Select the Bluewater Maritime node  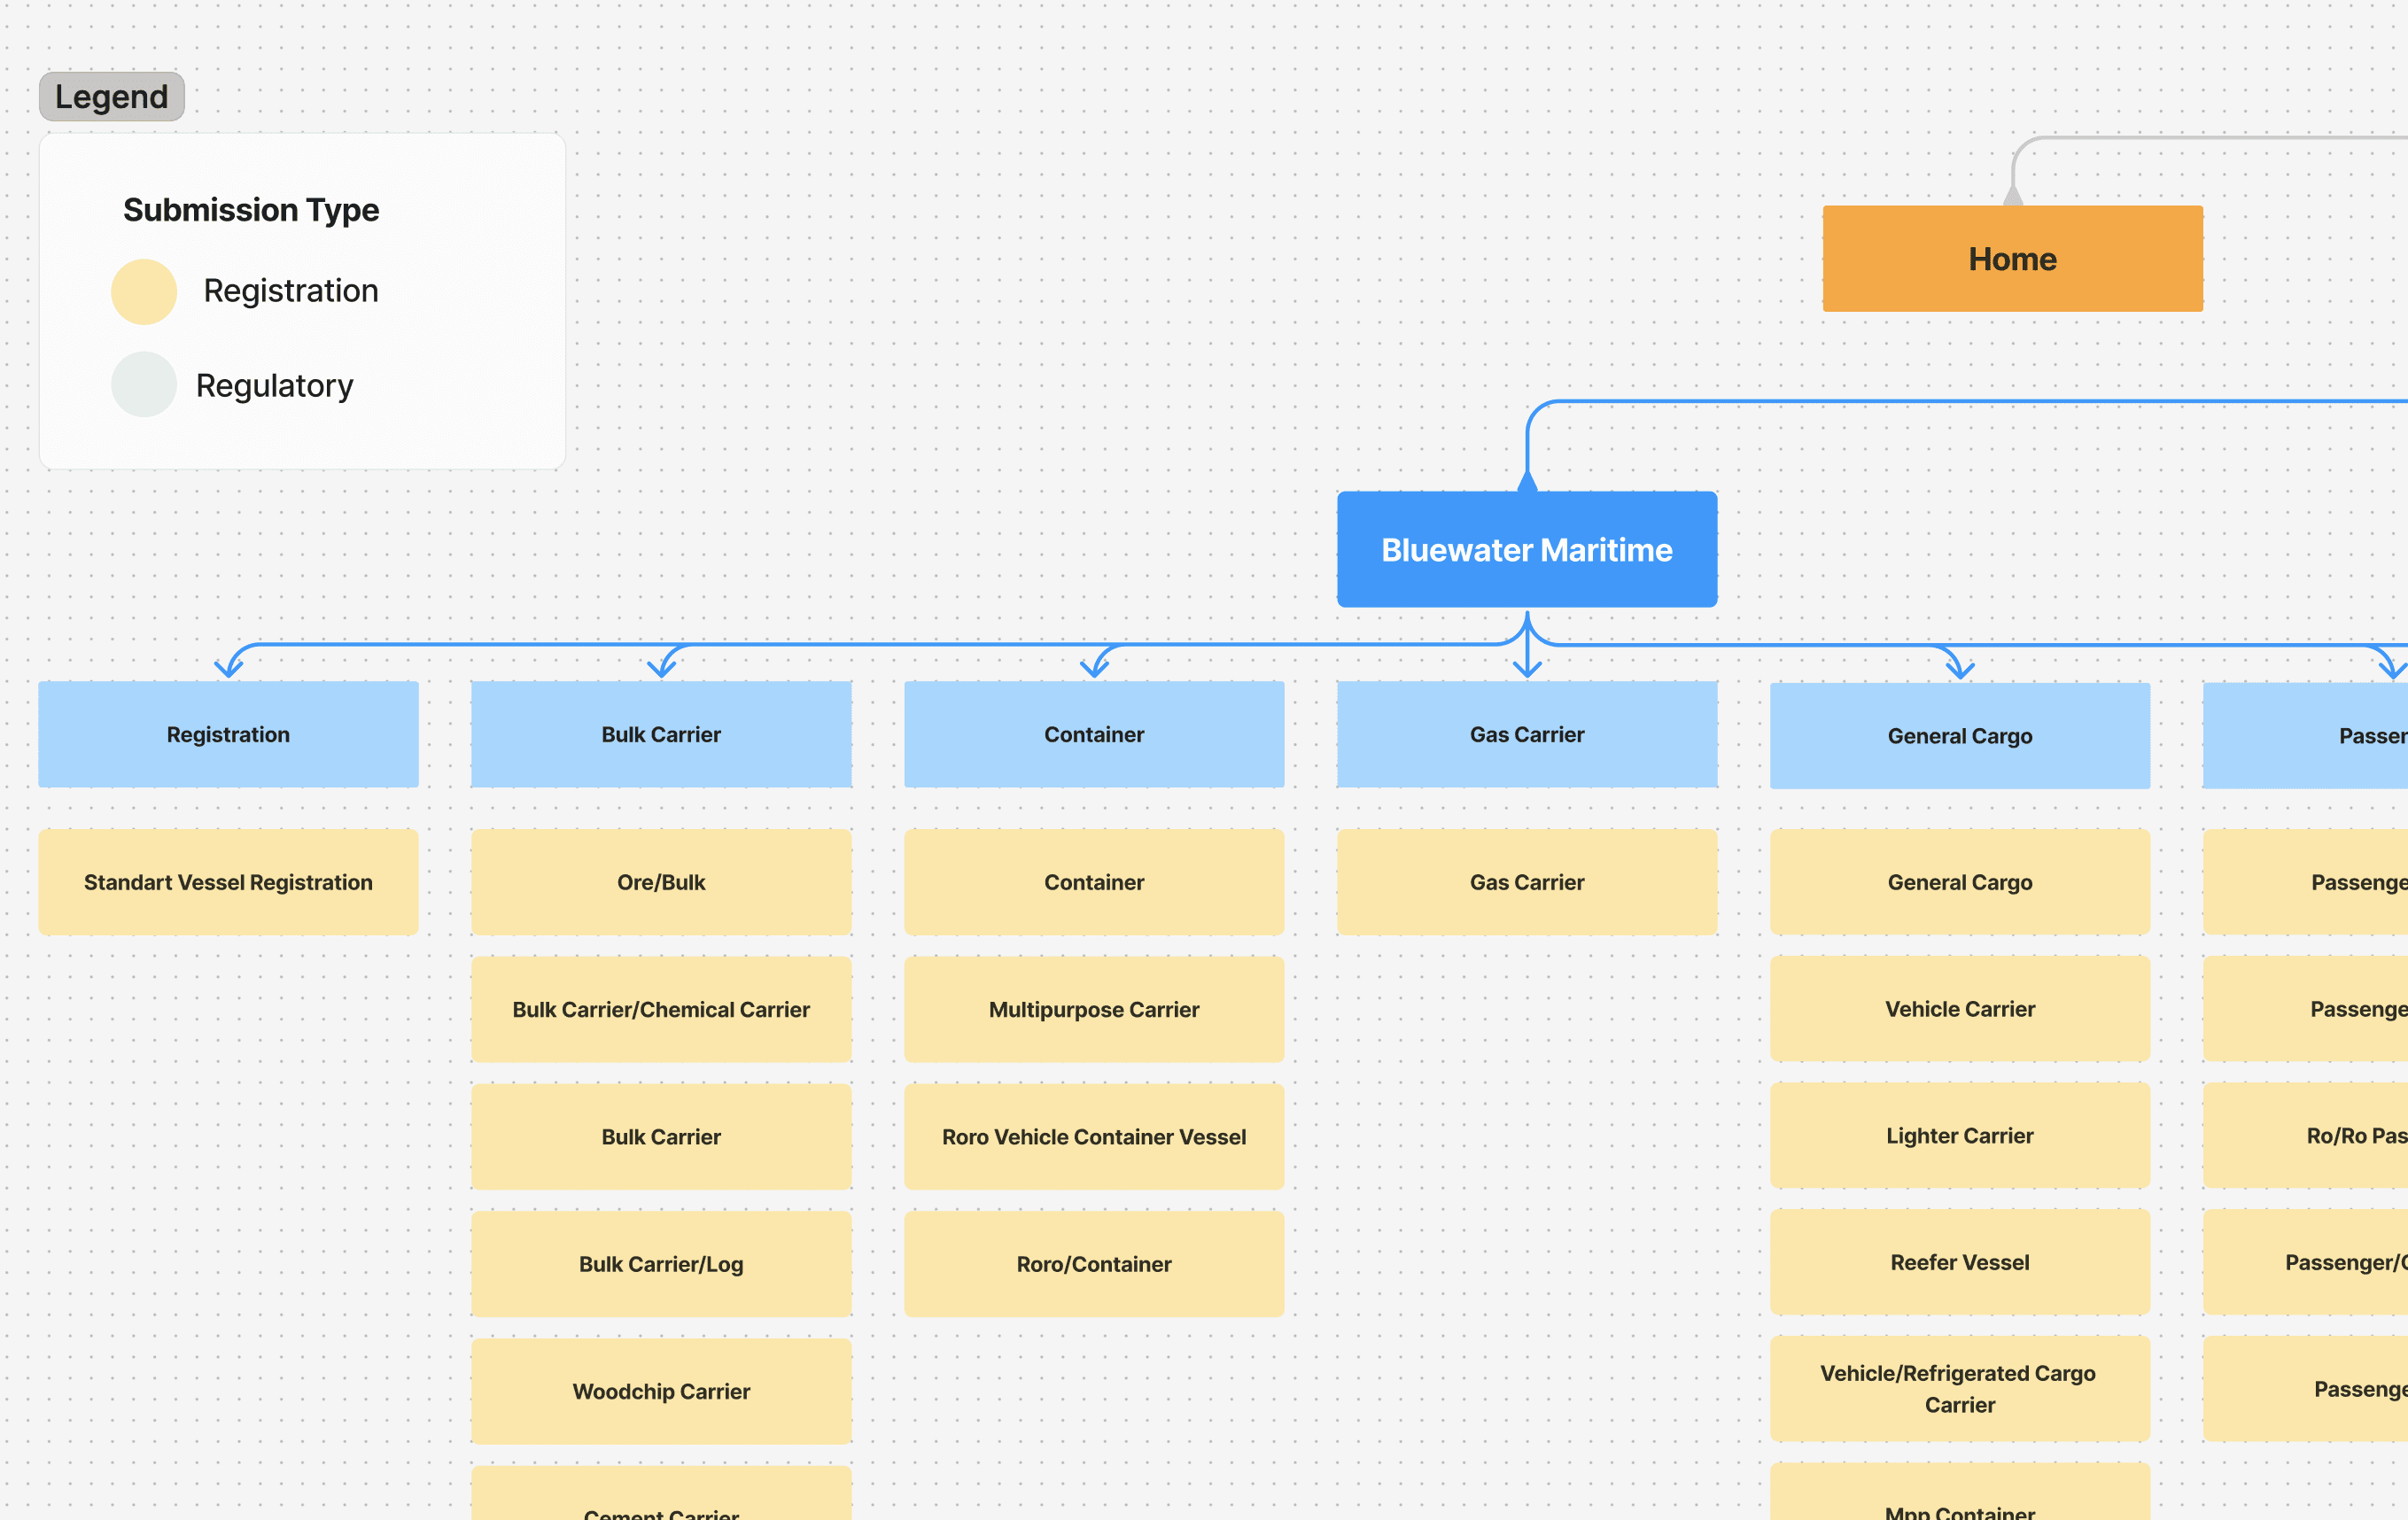coord(1526,549)
